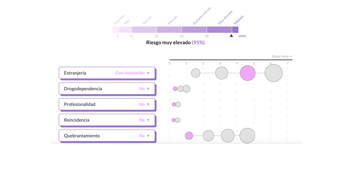Select the gray Profesionalidad bubble
The height and width of the screenshot is (171, 342).
tap(178, 104)
